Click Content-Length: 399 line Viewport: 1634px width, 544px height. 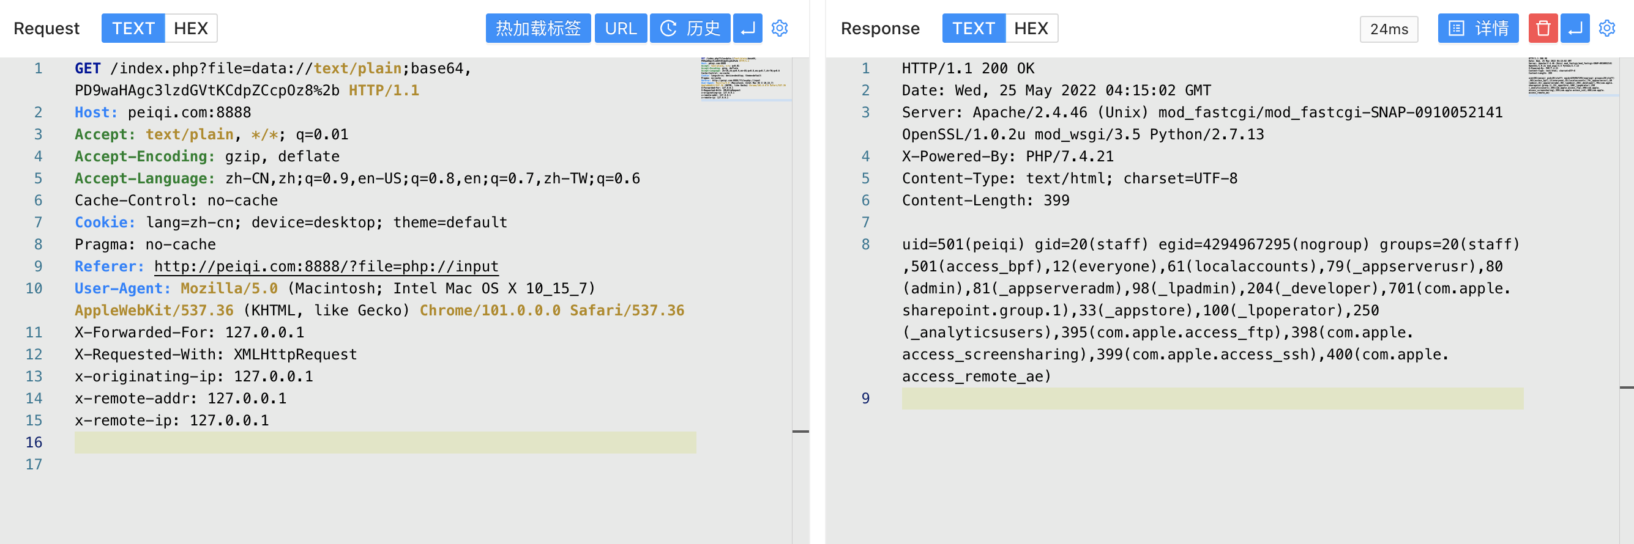coord(985,200)
